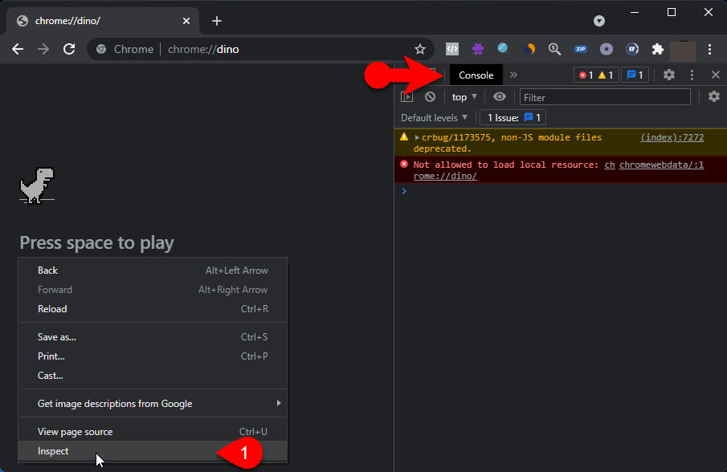Open the errors and warnings counter

tap(596, 75)
